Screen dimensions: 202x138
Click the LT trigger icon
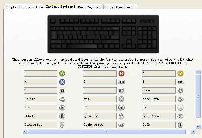coord(62,91)
